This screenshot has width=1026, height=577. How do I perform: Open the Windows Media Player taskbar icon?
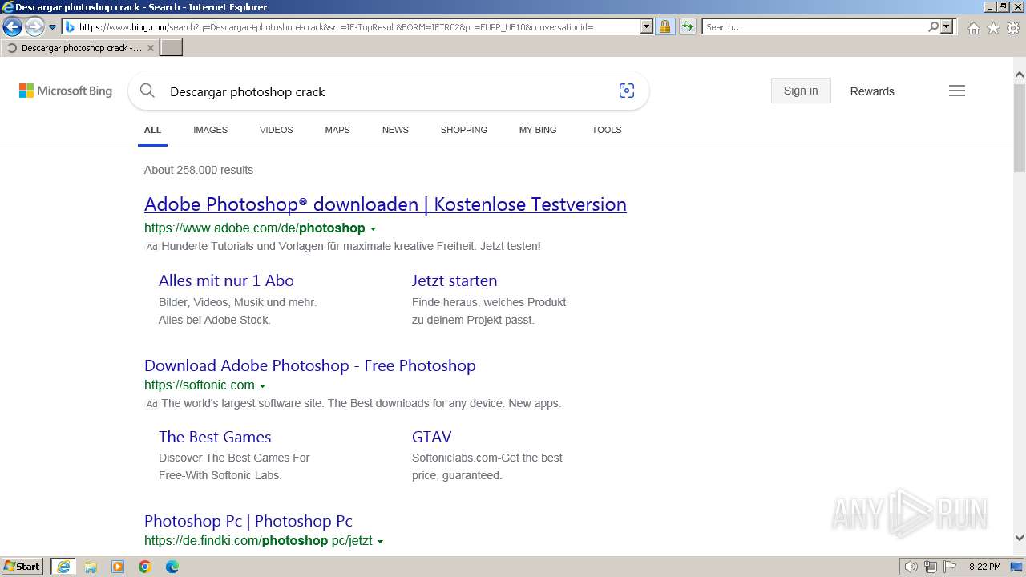[118, 567]
